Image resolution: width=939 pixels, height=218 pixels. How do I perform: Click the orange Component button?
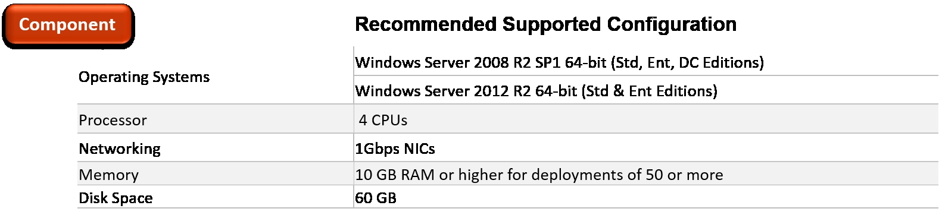point(68,25)
